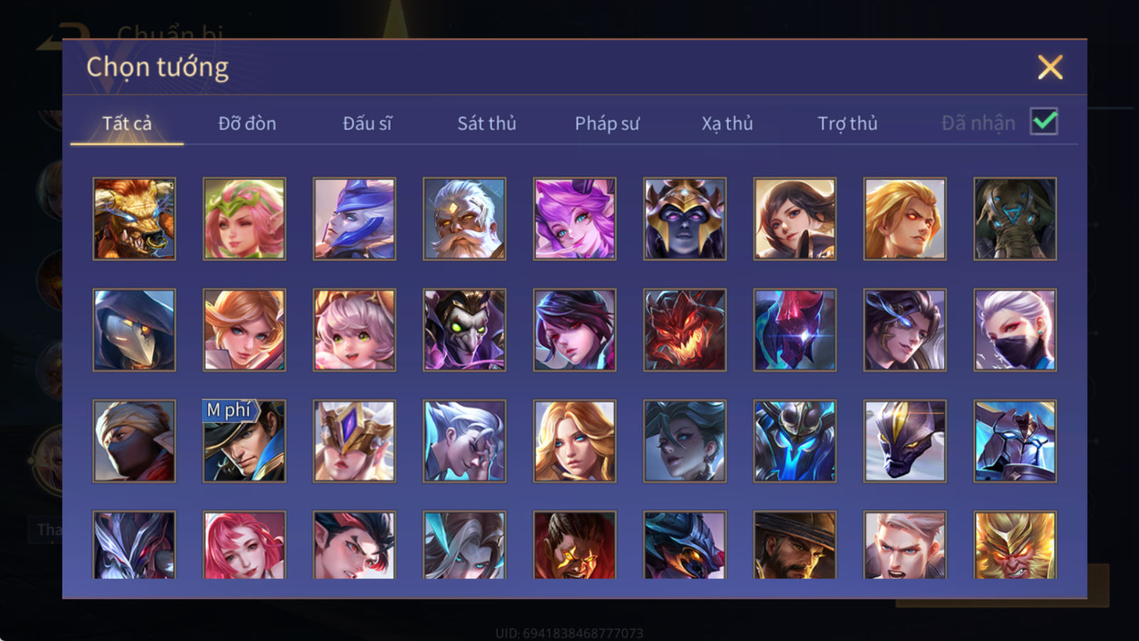Pick the hero with the 'M phí' tag

coord(244,441)
